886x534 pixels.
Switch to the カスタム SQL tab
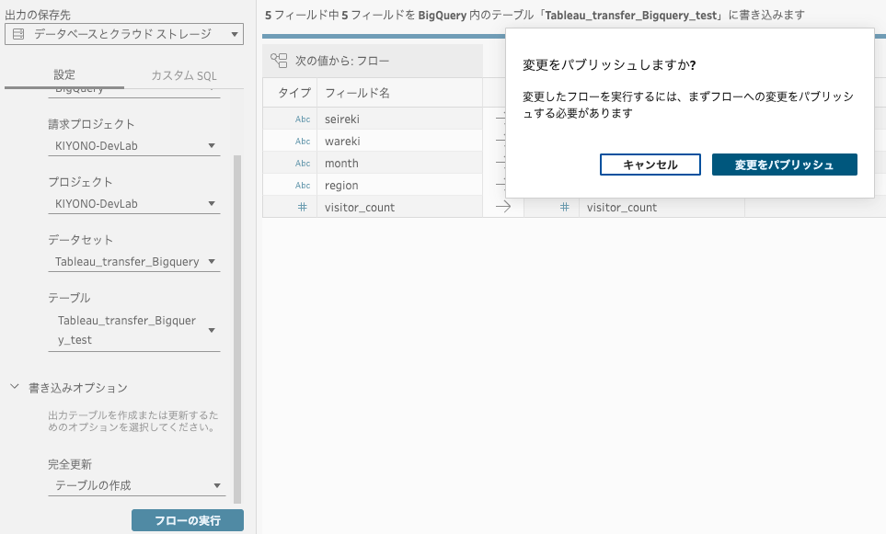[184, 75]
